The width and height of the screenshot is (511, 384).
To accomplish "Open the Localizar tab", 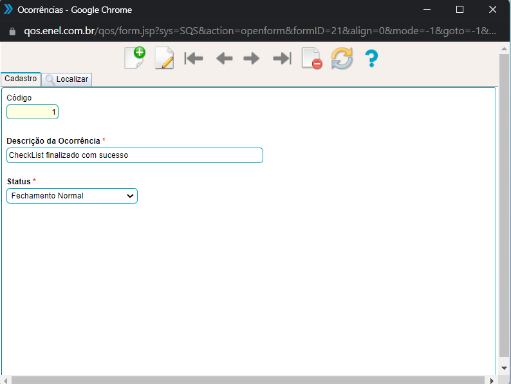I will (x=67, y=79).
